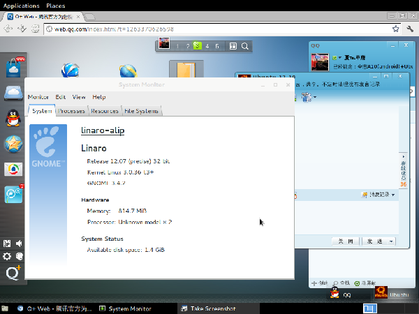Viewport: 419px width, 314px height.
Task: Open the cloud shopping bag app in sidebar
Action: (13, 68)
